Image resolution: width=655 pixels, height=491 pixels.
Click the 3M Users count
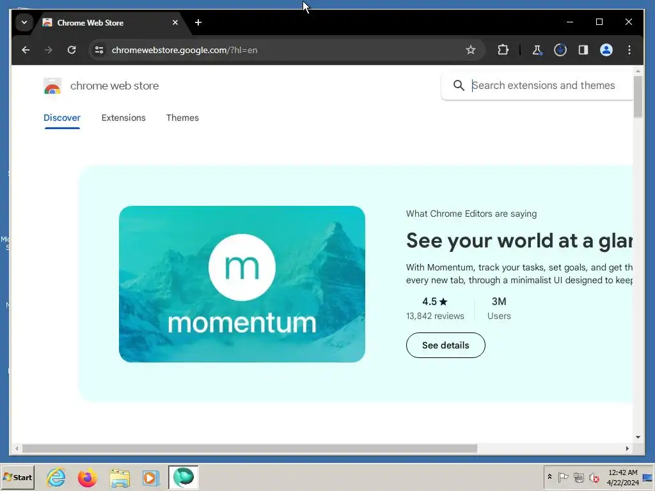(x=499, y=308)
